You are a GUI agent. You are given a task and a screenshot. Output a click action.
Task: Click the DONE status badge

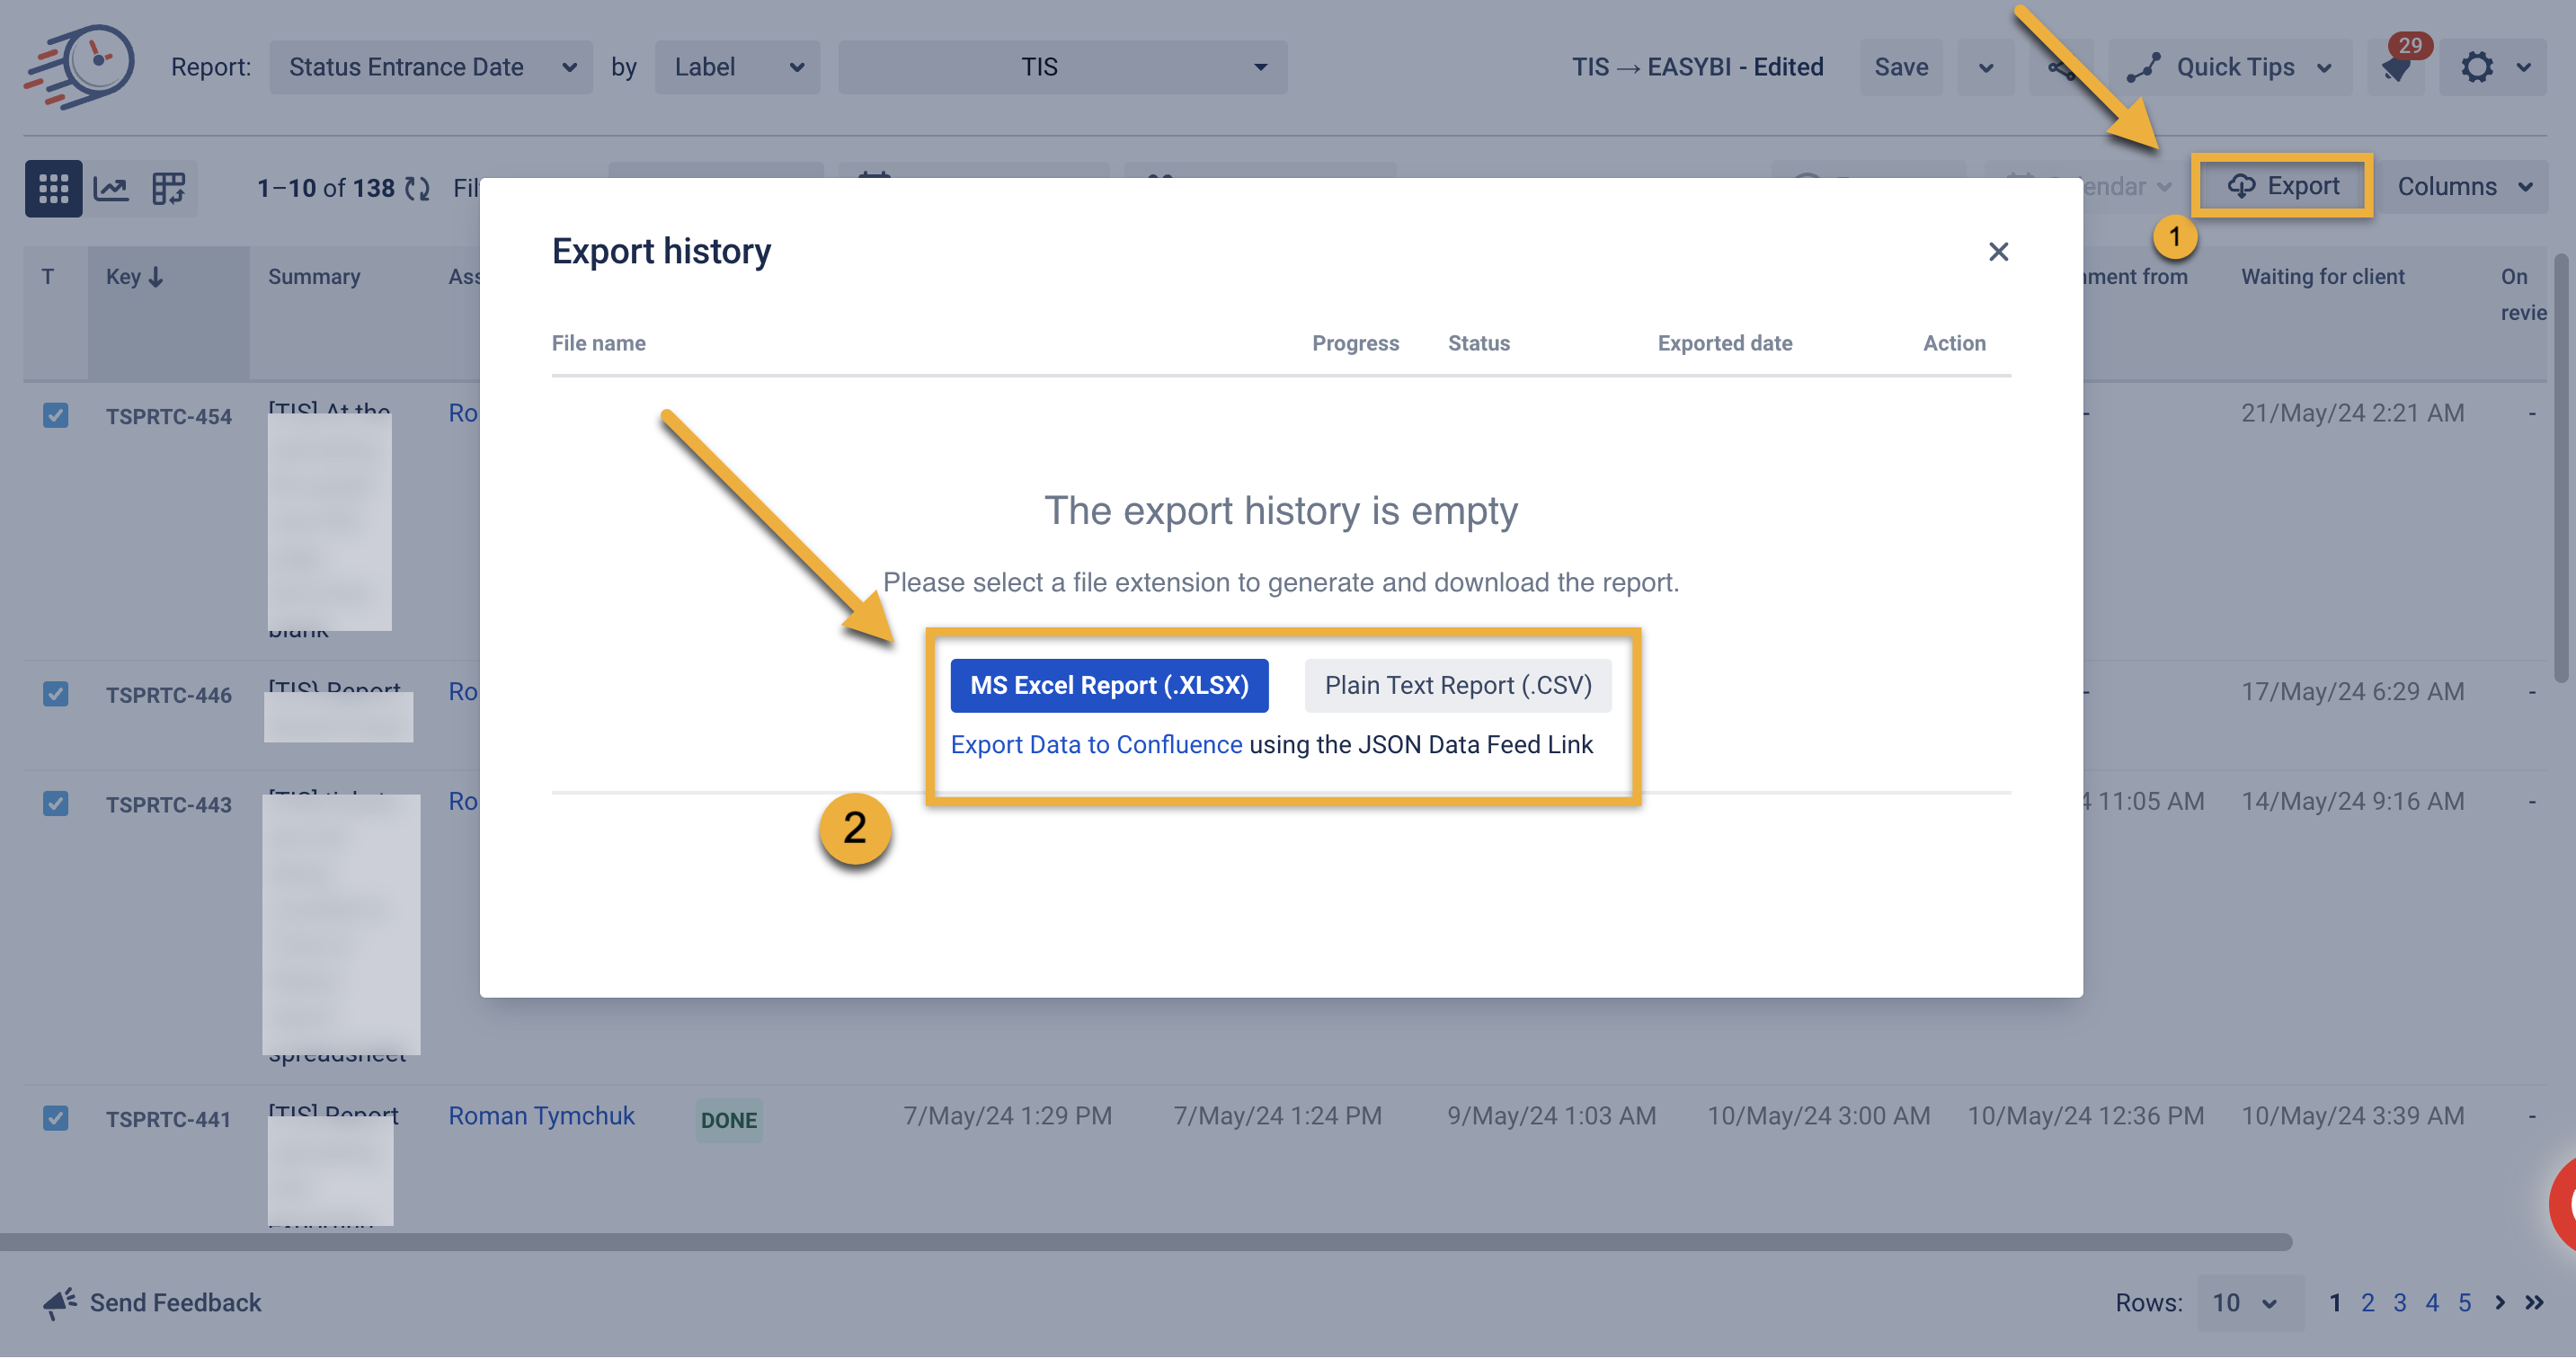(x=729, y=1120)
